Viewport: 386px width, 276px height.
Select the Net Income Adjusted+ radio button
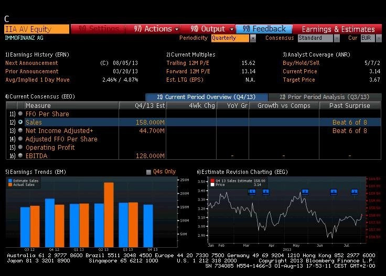pyautogui.click(x=20, y=130)
